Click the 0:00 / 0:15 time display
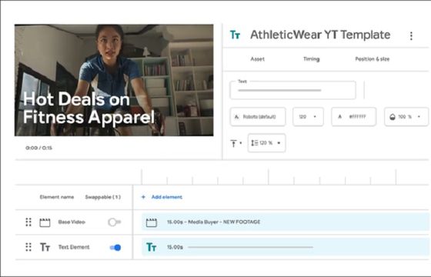The width and height of the screenshot is (431, 277). pyautogui.click(x=38, y=148)
